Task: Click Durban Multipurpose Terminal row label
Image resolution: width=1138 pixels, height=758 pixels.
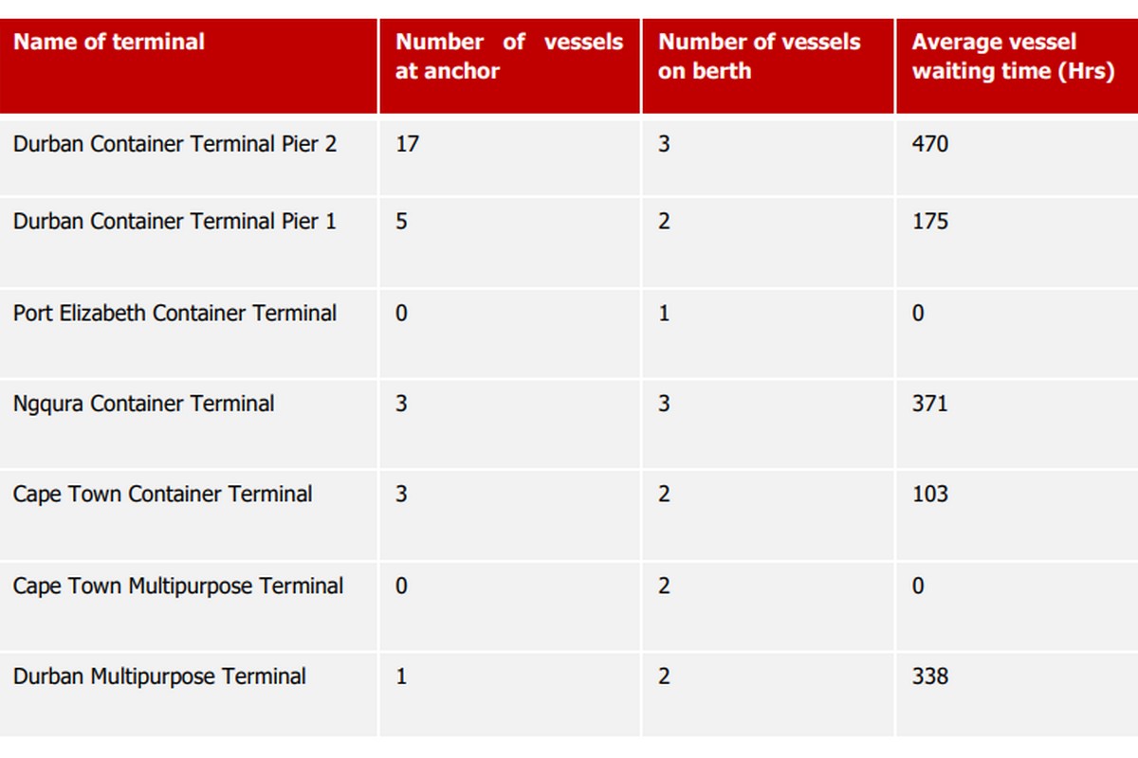Action: point(159,677)
